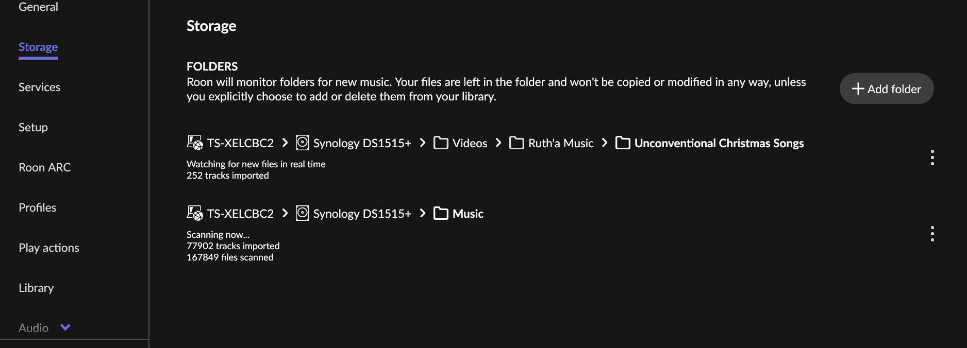Open Library settings page

[36, 288]
